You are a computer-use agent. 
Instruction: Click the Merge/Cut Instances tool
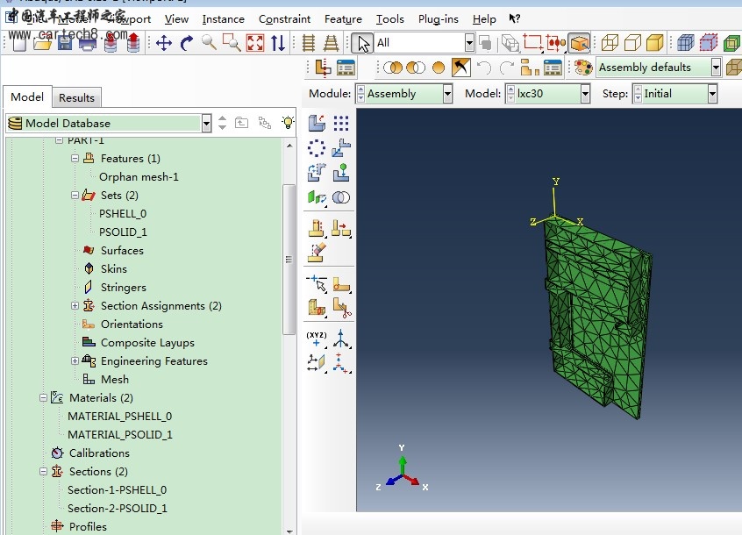[341, 197]
